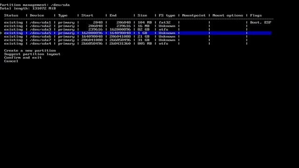Choose Suggest partition layout
Image resolution: width=299 pixels, height=168 pixels.
pyautogui.click(x=32, y=54)
